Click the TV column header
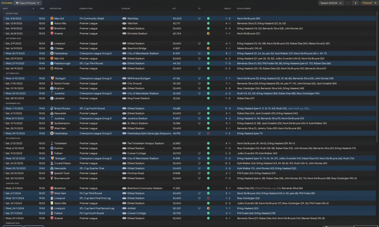379x227 pixels. 199,9
